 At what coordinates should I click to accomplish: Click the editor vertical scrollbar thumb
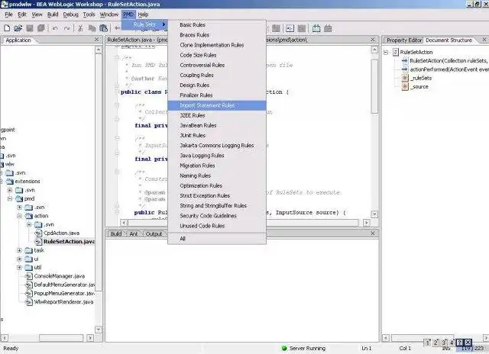click(x=374, y=86)
